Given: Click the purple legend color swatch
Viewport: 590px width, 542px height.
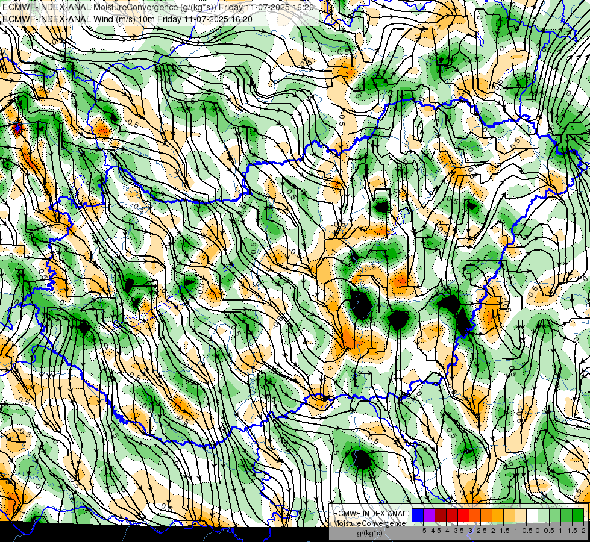Looking at the screenshot, I should 429,516.
